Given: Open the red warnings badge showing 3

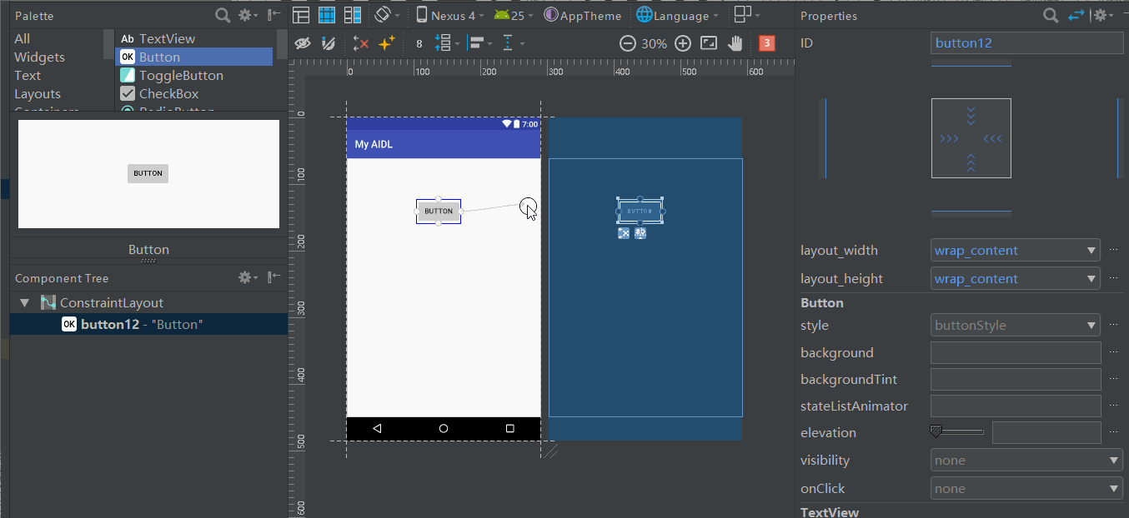Looking at the screenshot, I should tap(766, 43).
